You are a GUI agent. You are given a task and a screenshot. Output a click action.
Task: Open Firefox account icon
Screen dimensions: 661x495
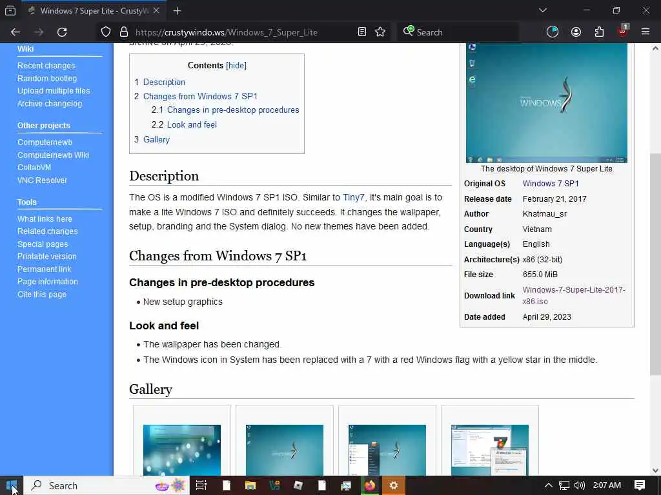click(576, 32)
